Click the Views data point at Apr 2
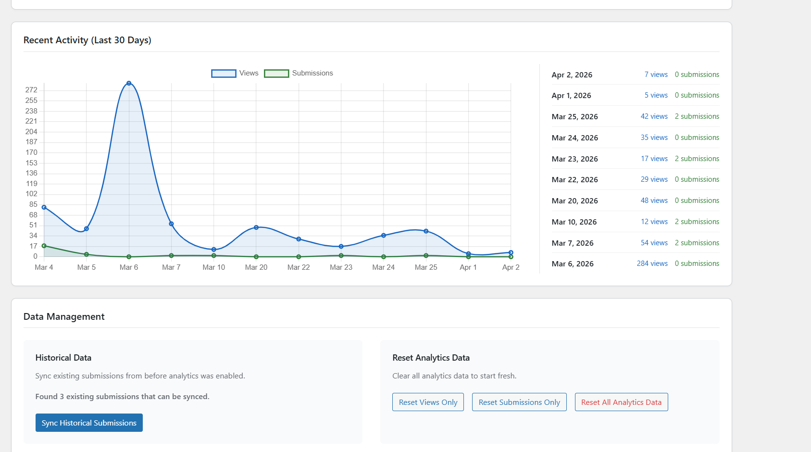The width and height of the screenshot is (811, 452). point(511,252)
